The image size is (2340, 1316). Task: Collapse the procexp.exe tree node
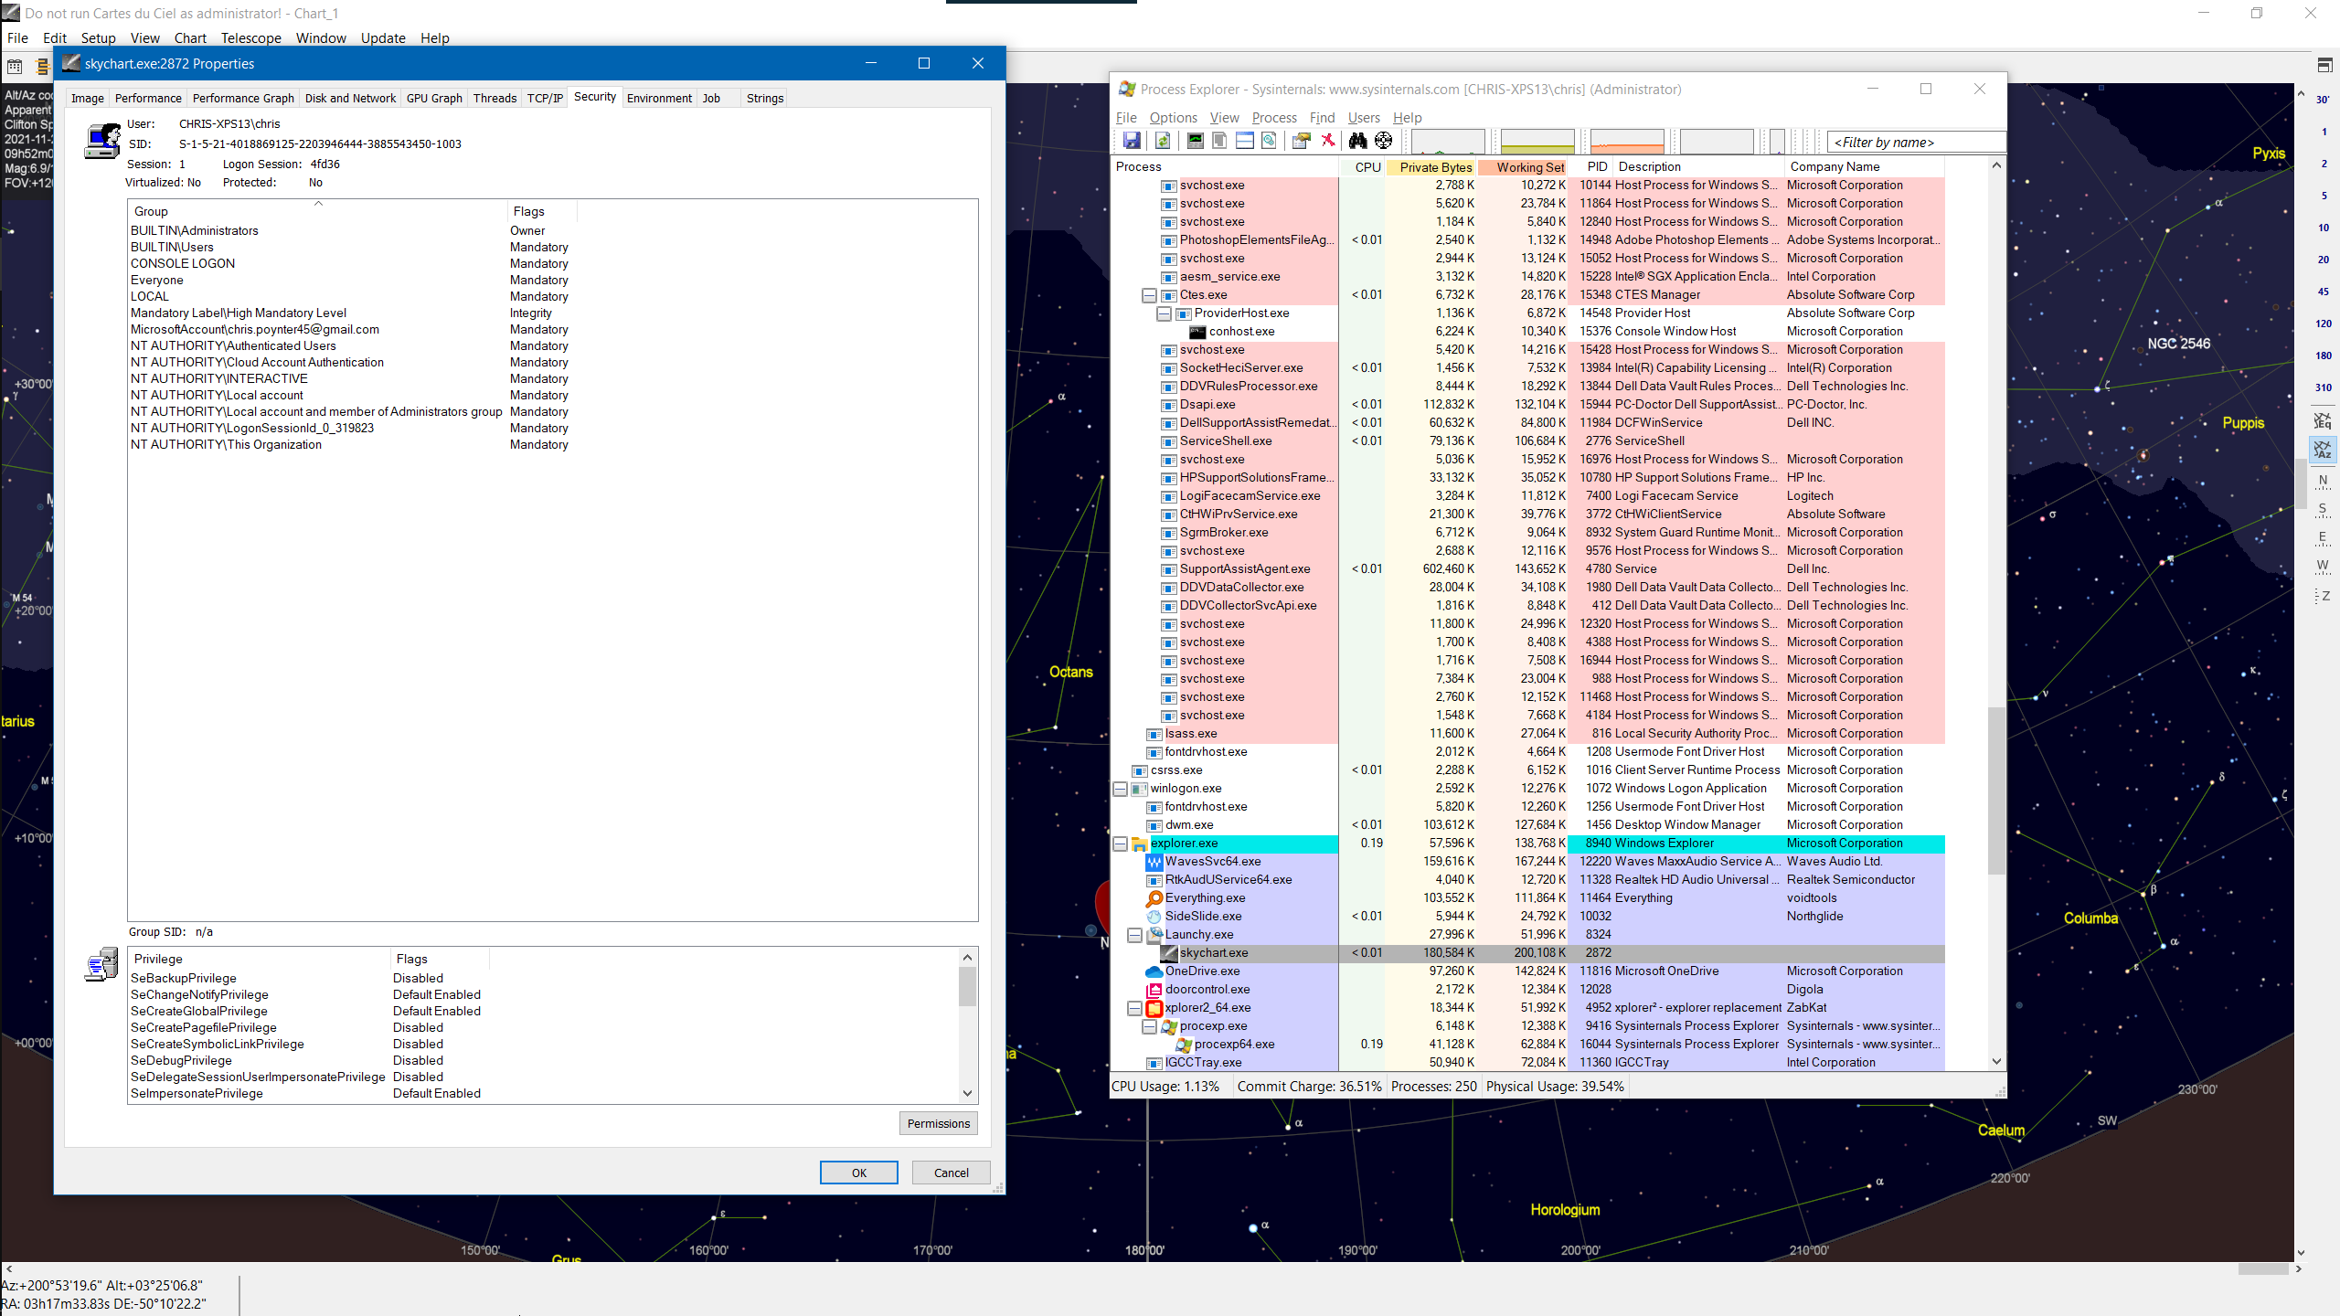[x=1149, y=1026]
